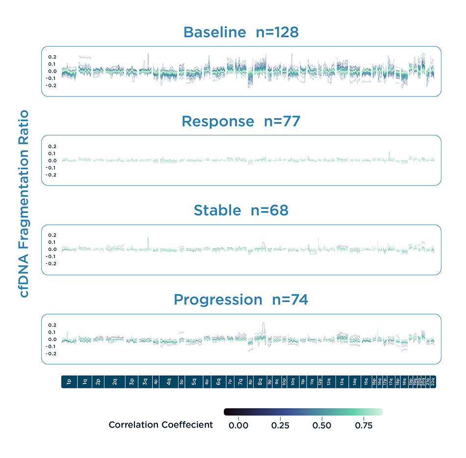This screenshot has height=458, width=466.
Task: Select the Response n=77 heading
Action: [241, 121]
